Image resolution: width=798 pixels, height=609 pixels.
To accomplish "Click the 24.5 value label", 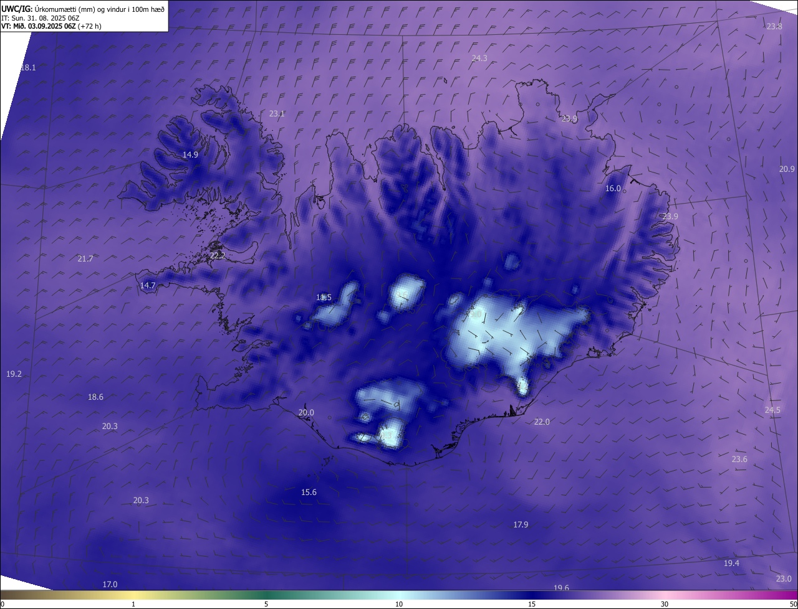I will tap(772, 410).
